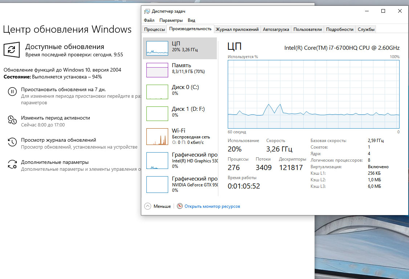The width and height of the screenshot is (409, 279).
Task: Click Изменить период активности option
Action: (56, 118)
